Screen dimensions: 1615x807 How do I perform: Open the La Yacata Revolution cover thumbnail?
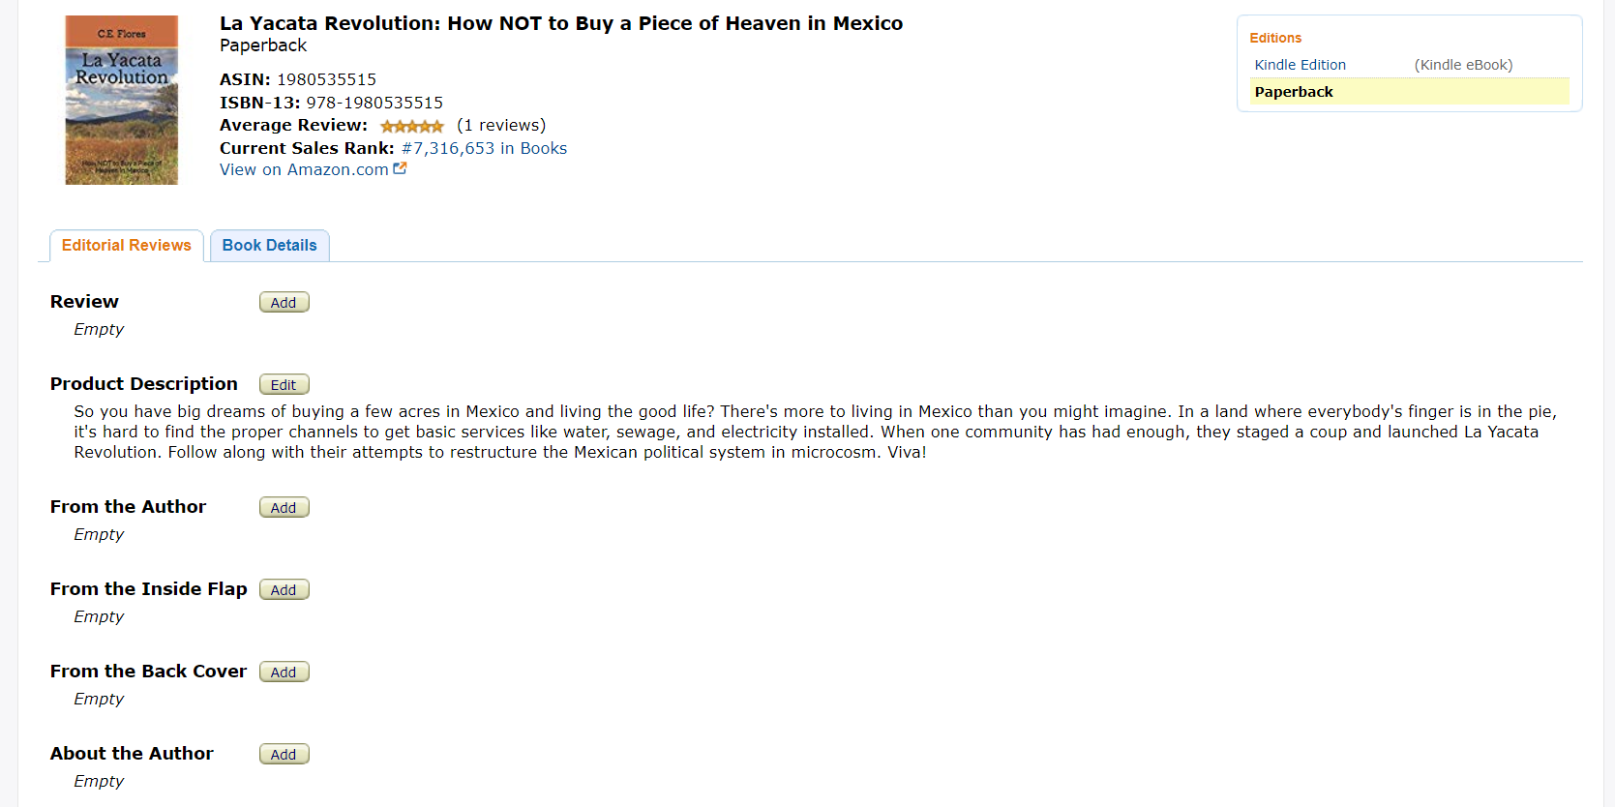[x=122, y=100]
